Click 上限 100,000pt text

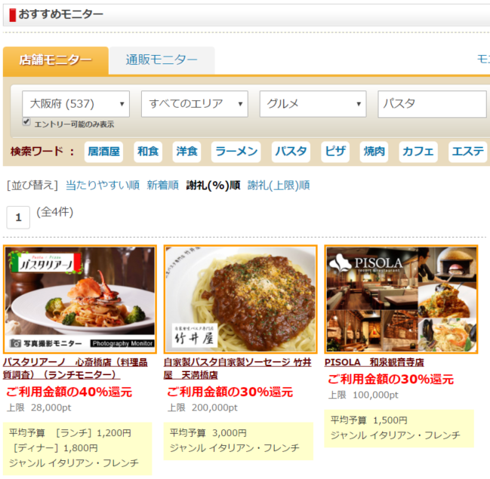tap(363, 395)
